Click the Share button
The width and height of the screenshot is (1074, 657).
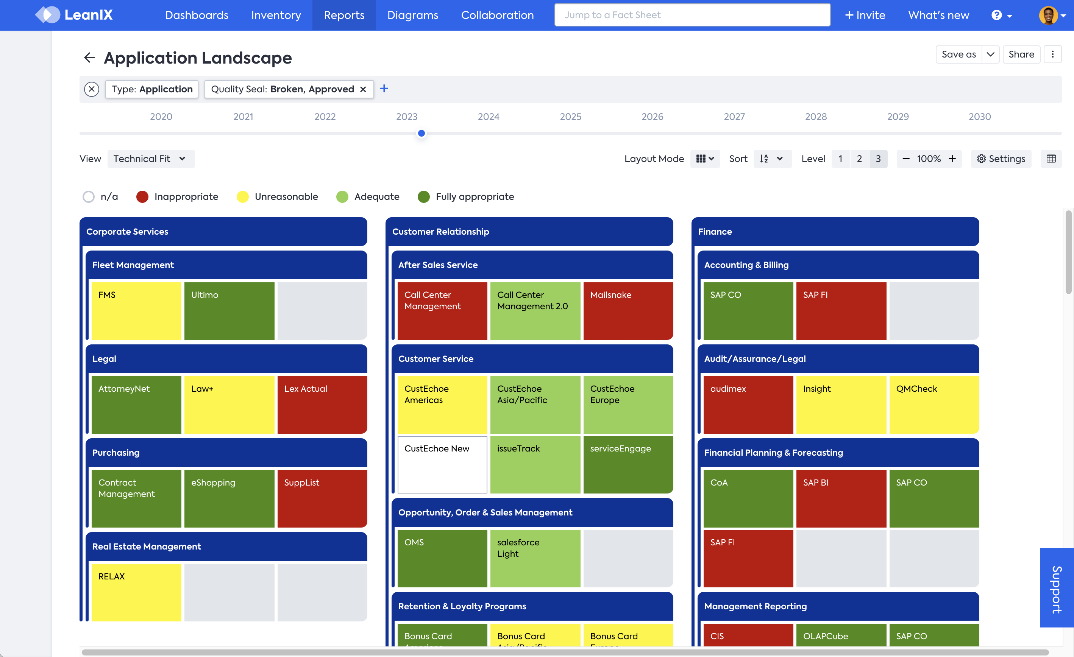point(1021,54)
